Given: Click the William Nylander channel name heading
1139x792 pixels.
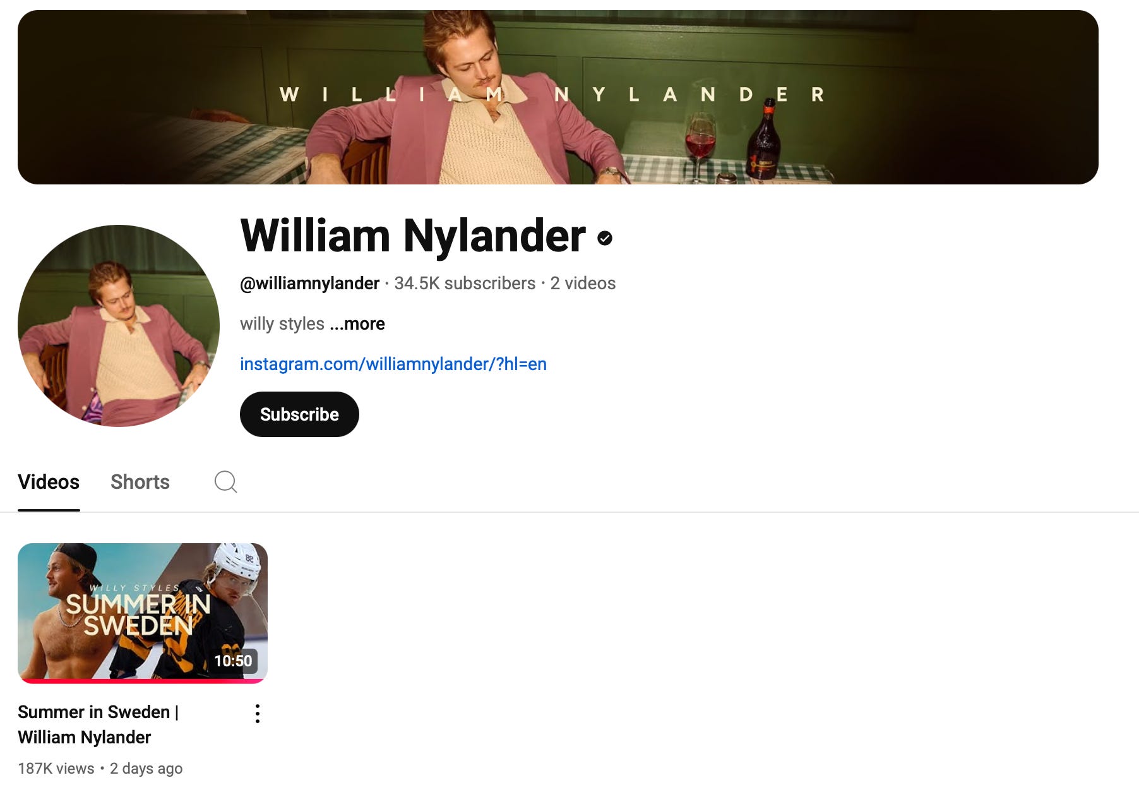Looking at the screenshot, I should tap(413, 236).
